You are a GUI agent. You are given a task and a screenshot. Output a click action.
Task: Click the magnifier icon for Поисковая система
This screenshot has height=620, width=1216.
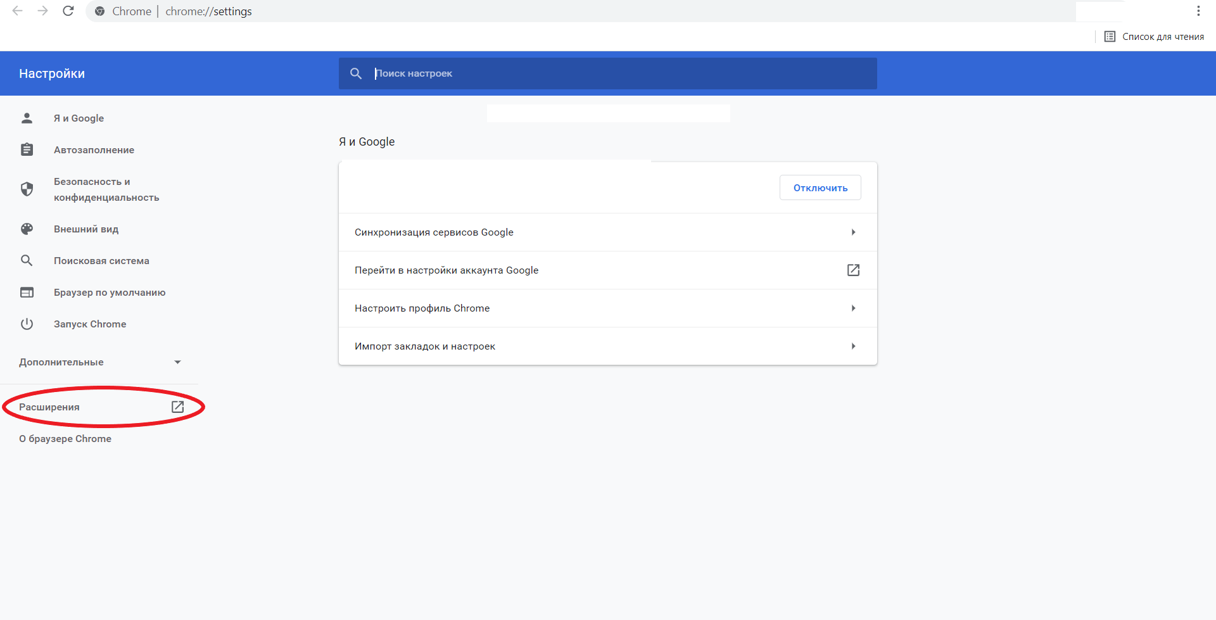click(x=27, y=260)
